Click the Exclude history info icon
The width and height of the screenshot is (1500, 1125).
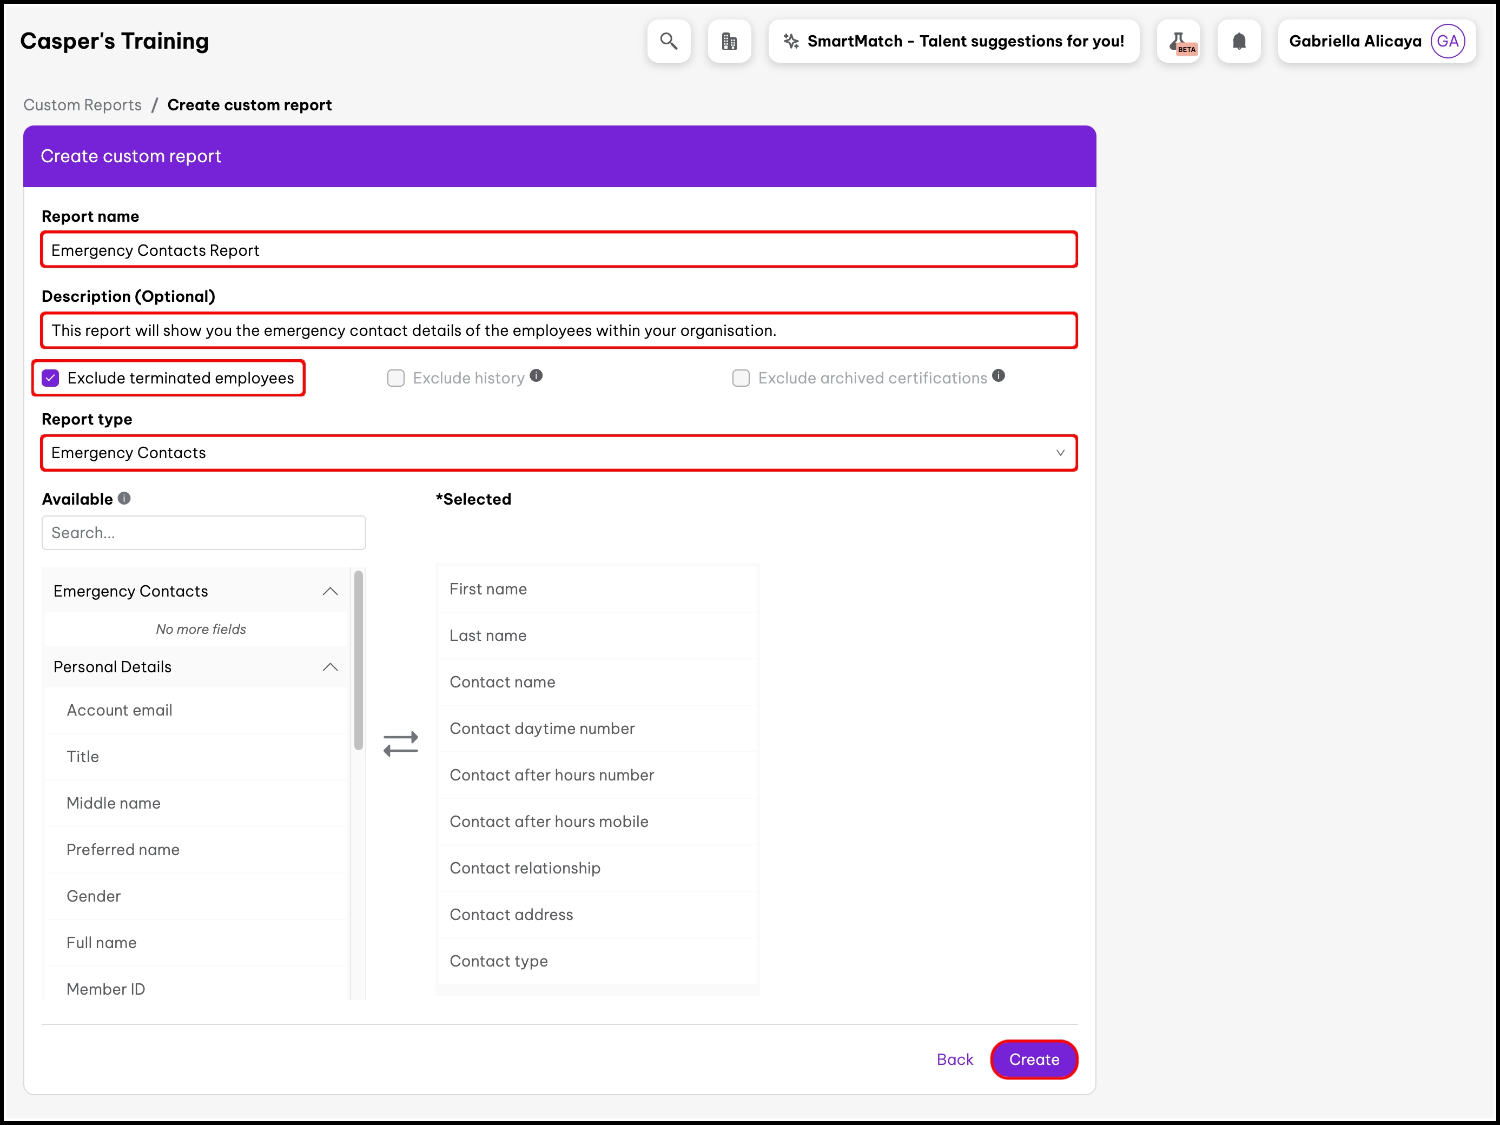click(x=537, y=376)
